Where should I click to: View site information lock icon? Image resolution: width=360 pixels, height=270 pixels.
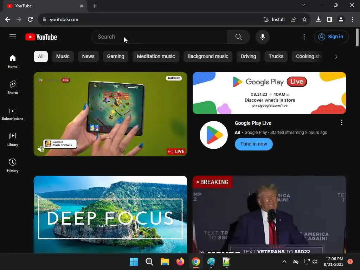coord(44,20)
